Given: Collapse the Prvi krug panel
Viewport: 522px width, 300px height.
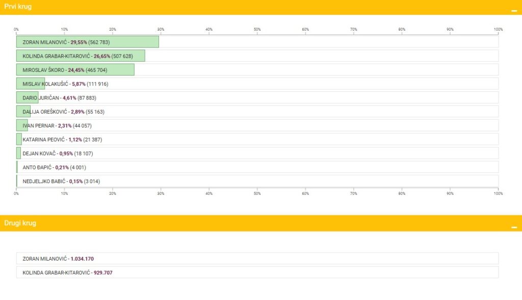Looking at the screenshot, I should [x=514, y=10].
